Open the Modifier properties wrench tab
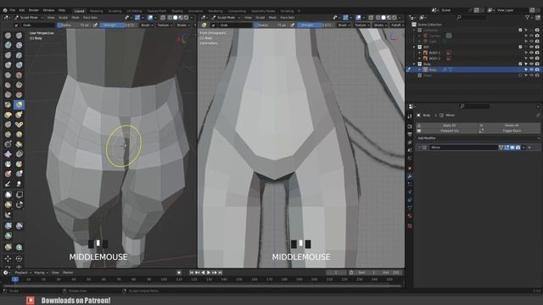The height and width of the screenshot is (305, 543). (x=410, y=176)
